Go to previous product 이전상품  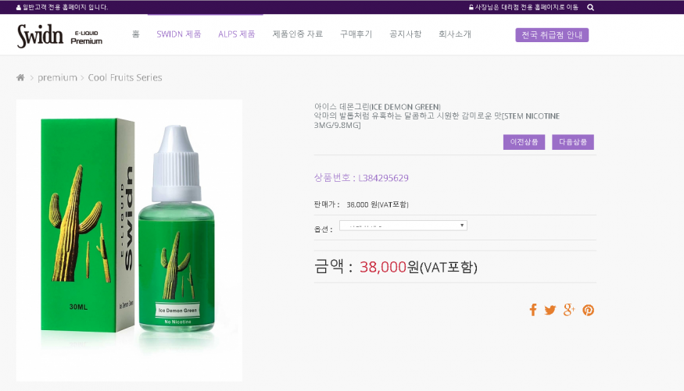(x=524, y=142)
